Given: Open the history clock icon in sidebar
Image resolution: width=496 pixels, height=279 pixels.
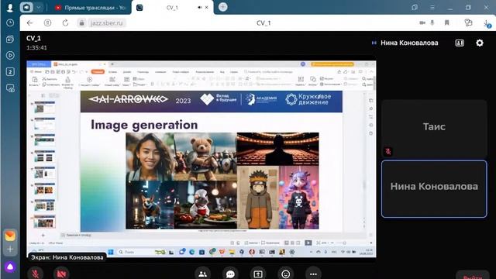Looking at the screenshot, I should coord(10,22).
